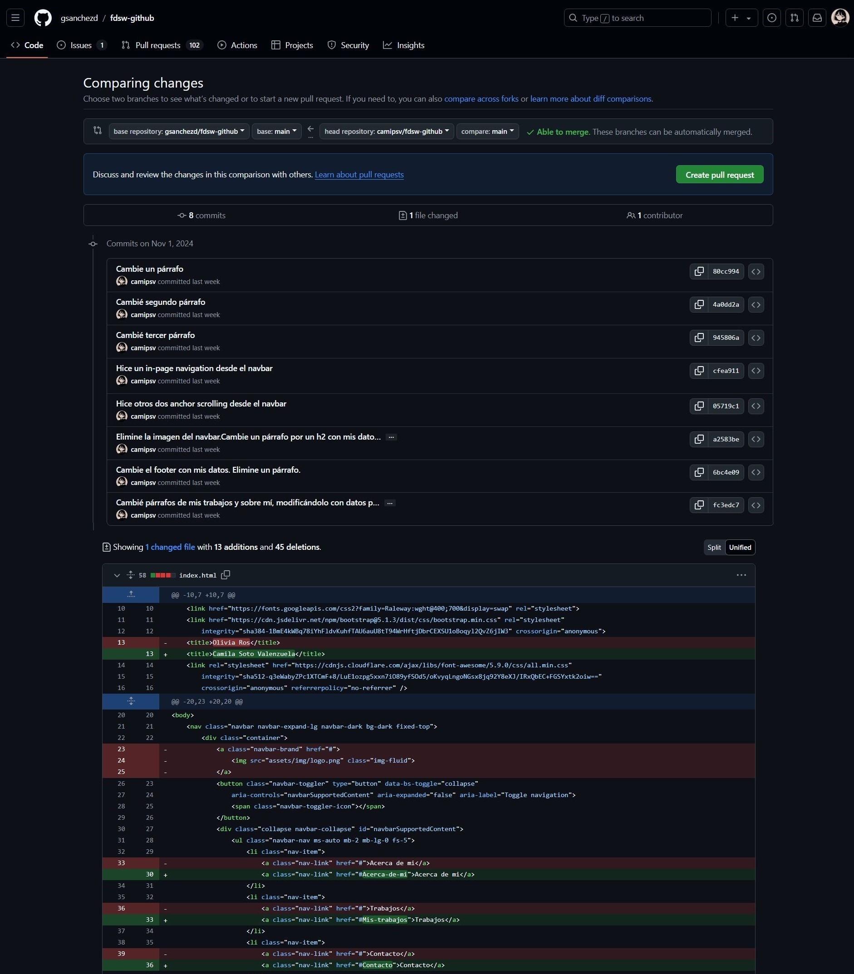The height and width of the screenshot is (974, 854).
Task: Click Create pull request
Action: pyautogui.click(x=719, y=174)
